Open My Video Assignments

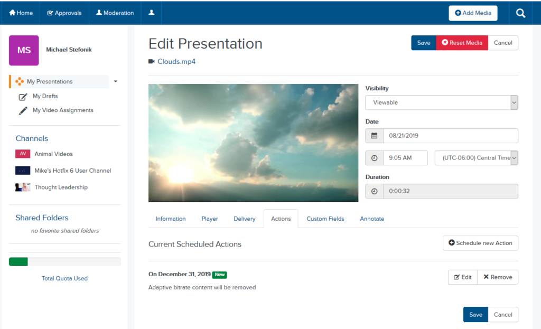pos(63,110)
